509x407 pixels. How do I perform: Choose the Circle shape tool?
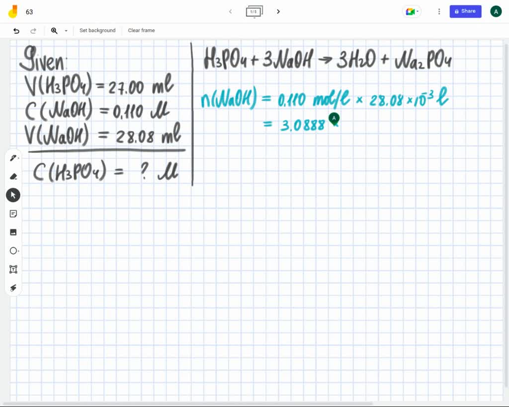tap(13, 251)
